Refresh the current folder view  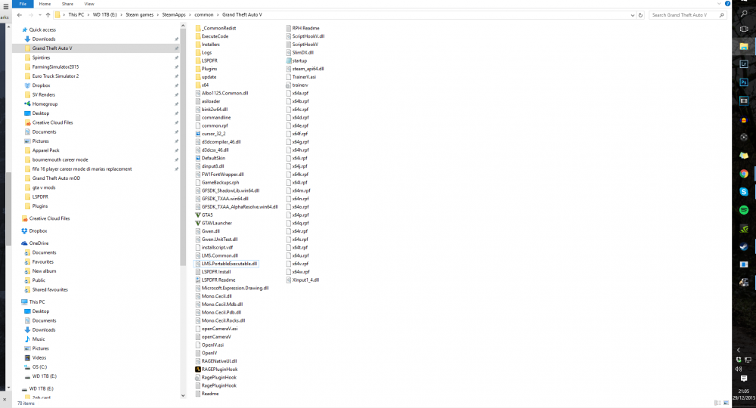click(640, 15)
